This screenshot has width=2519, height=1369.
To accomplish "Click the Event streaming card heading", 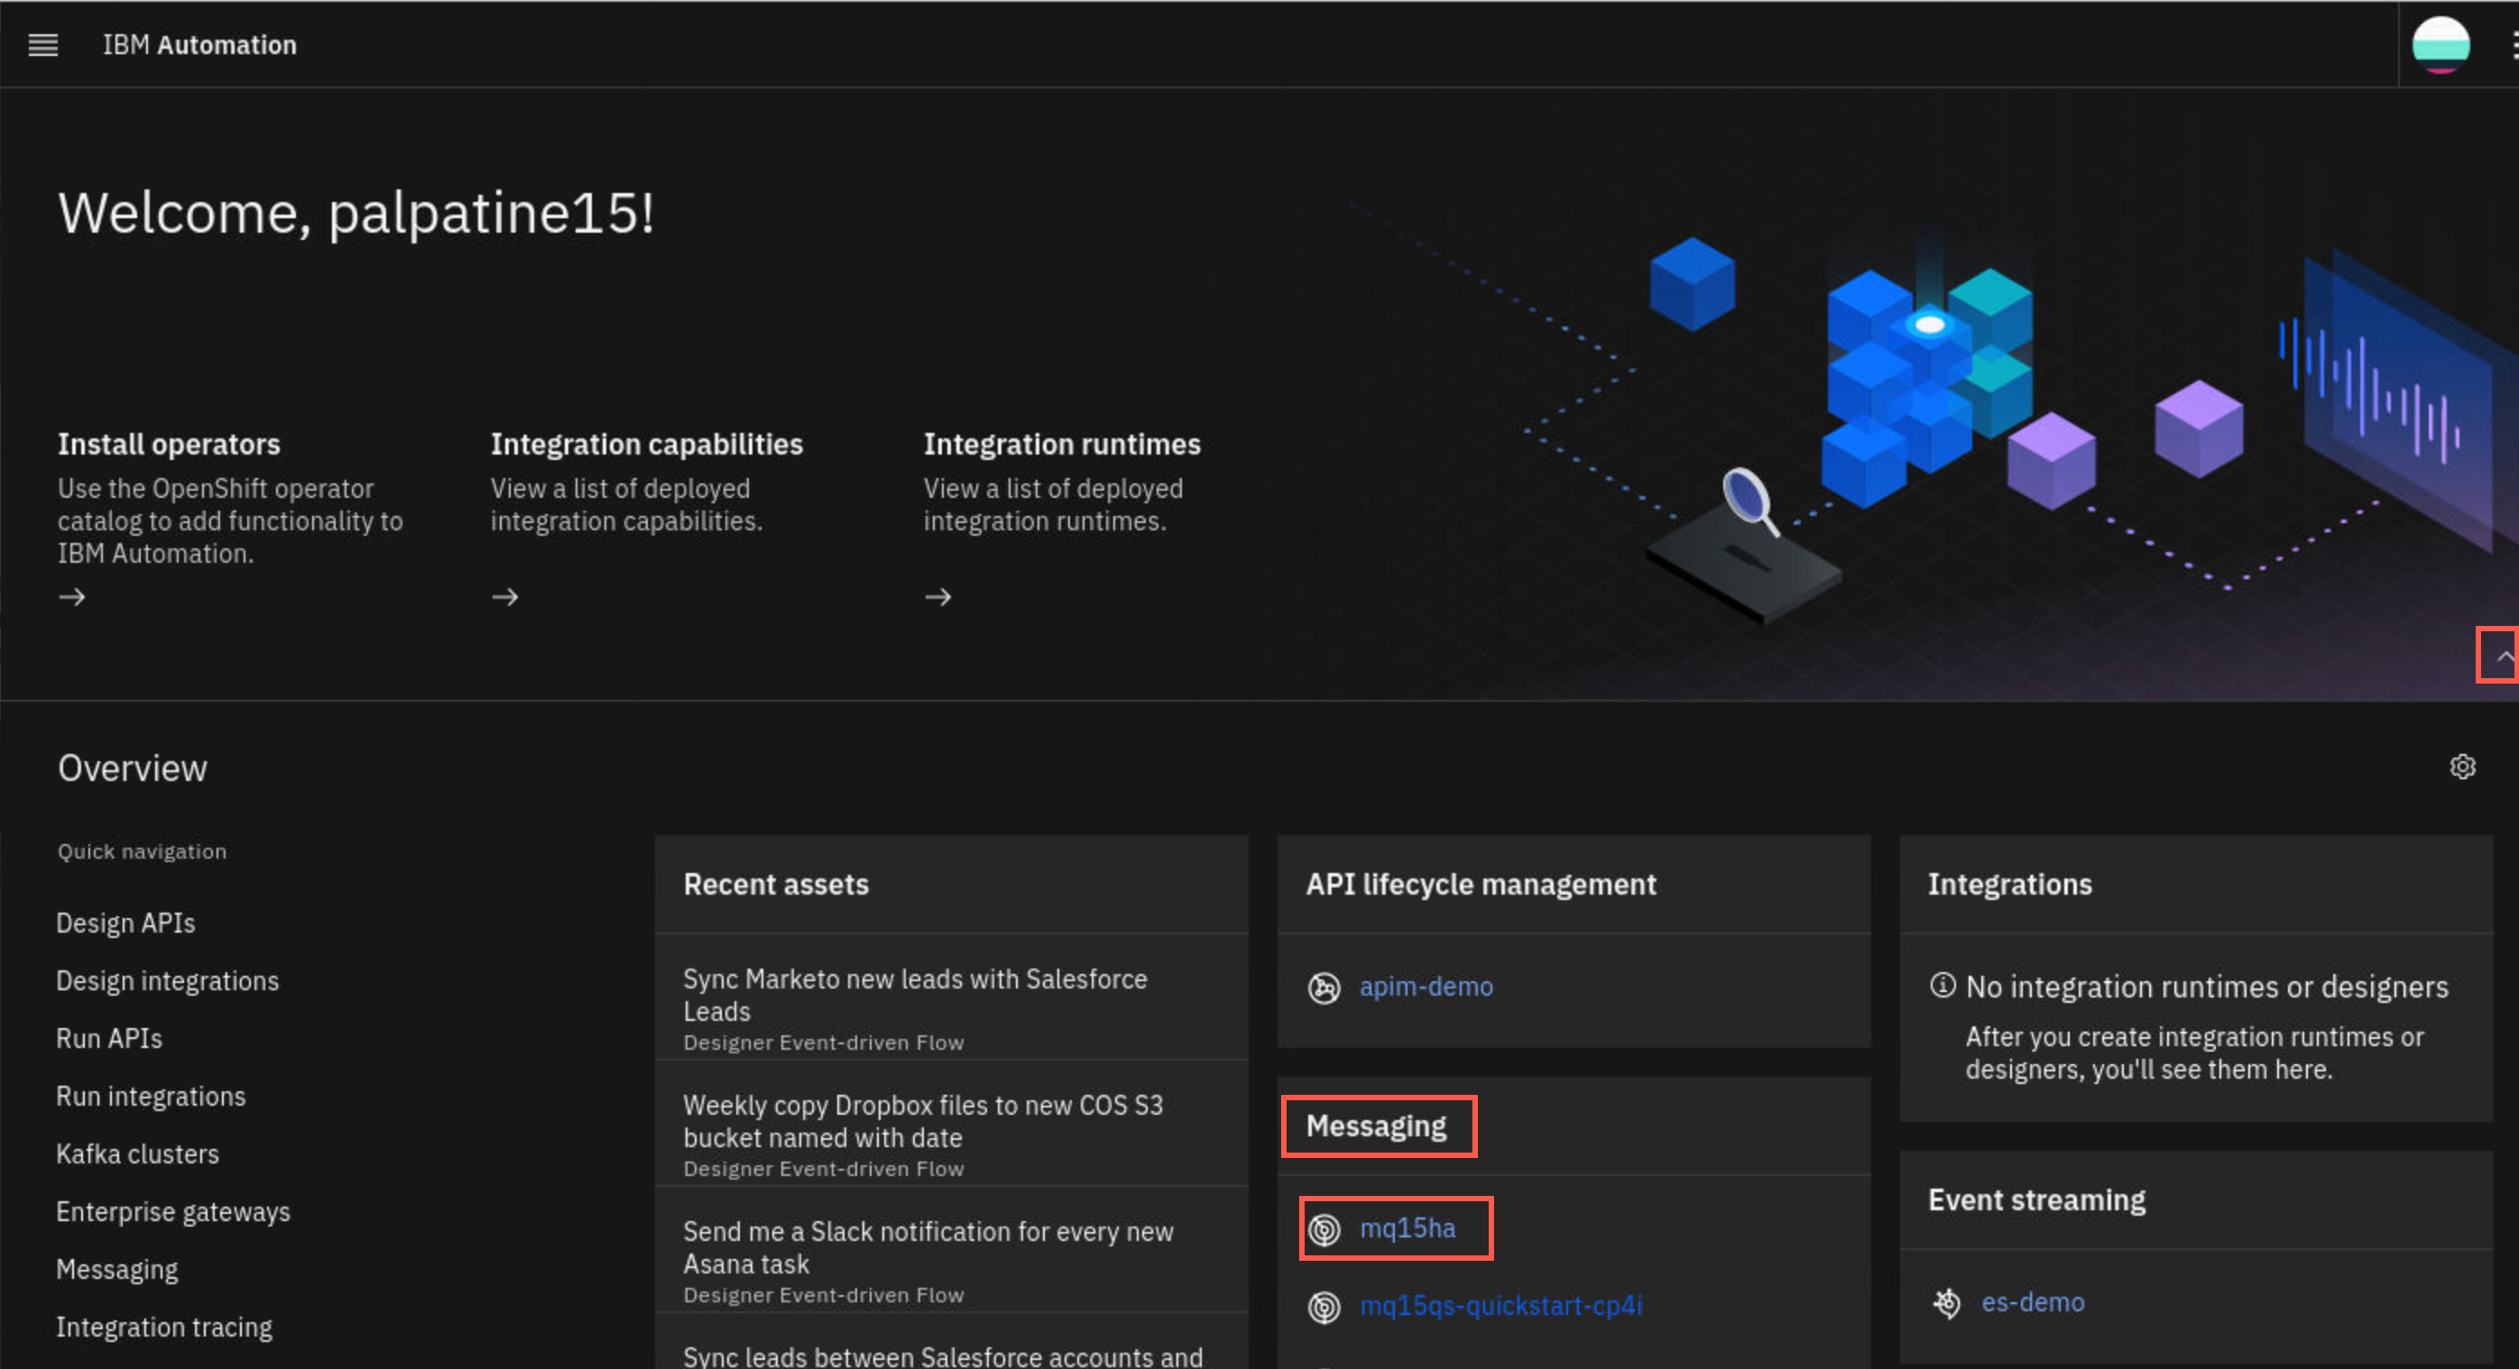I will point(2036,1200).
